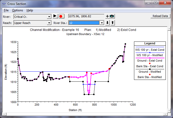Open the File menu
Image resolution: width=173 pixels, height=118 pixels.
click(x=6, y=10)
